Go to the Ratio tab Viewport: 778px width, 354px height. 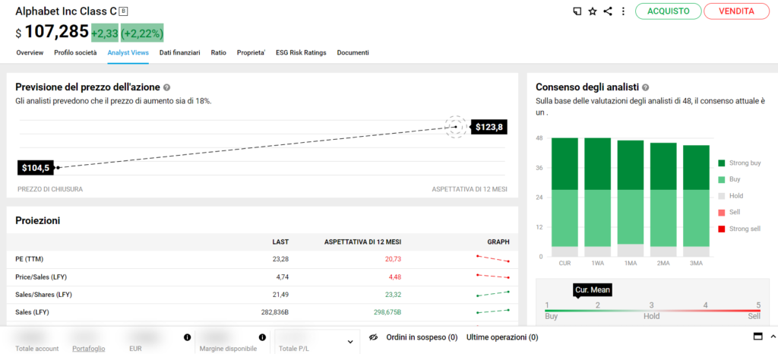tap(218, 52)
